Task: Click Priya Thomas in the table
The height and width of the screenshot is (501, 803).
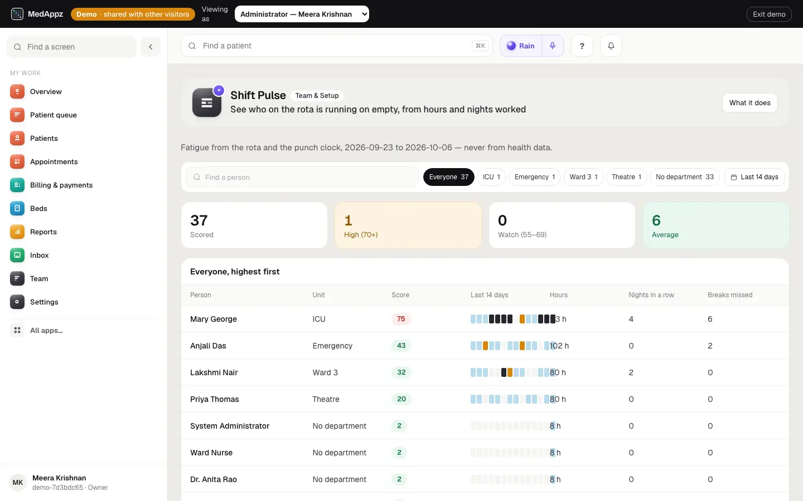Action: coord(215,399)
